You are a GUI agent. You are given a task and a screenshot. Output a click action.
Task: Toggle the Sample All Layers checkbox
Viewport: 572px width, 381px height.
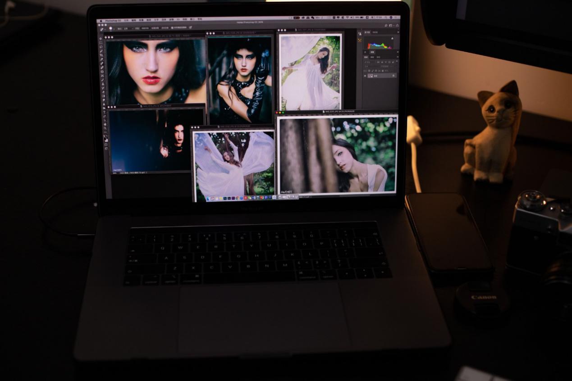(172, 28)
